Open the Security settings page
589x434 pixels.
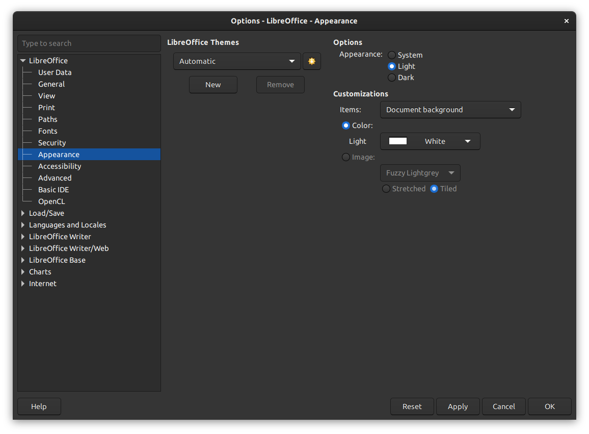(x=52, y=143)
